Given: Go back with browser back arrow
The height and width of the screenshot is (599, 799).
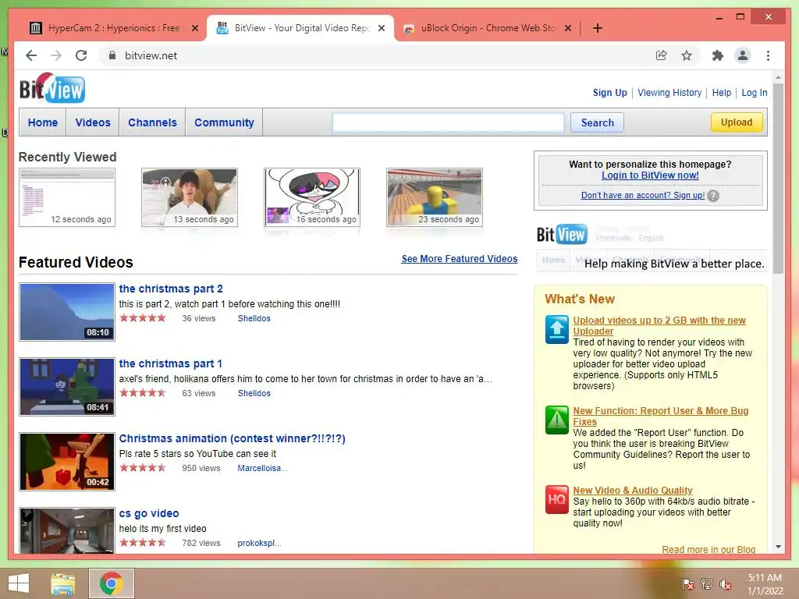Looking at the screenshot, I should click(x=31, y=55).
